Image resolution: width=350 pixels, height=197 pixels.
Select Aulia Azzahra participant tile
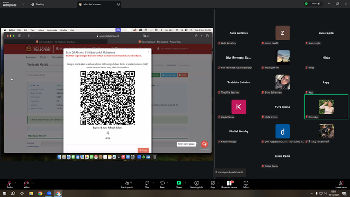point(238,33)
